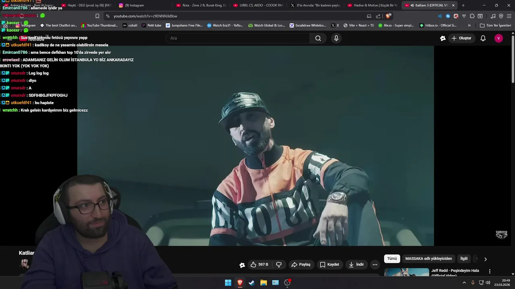Open OBS Studio from the taskbar
This screenshot has height=289, width=515.
(x=287, y=283)
